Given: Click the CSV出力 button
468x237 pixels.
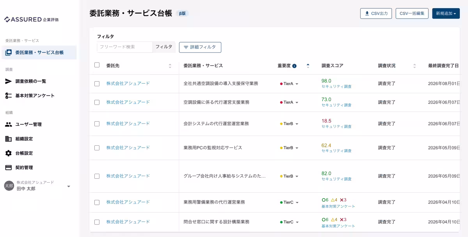Looking at the screenshot, I should pyautogui.click(x=376, y=14).
